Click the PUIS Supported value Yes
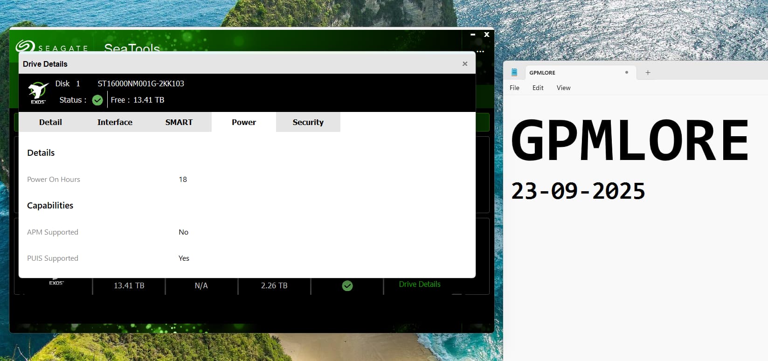Image resolution: width=768 pixels, height=361 pixels. coord(184,258)
